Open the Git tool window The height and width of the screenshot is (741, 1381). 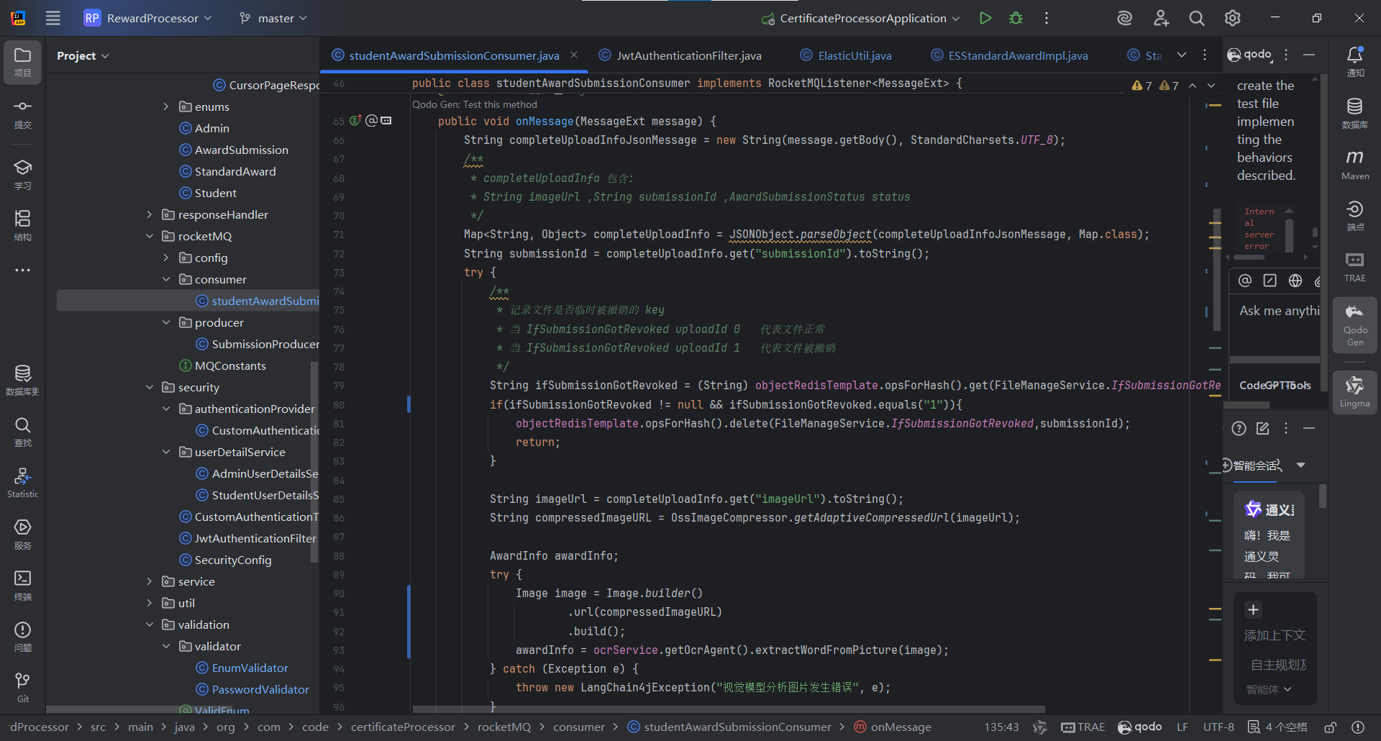pyautogui.click(x=23, y=688)
